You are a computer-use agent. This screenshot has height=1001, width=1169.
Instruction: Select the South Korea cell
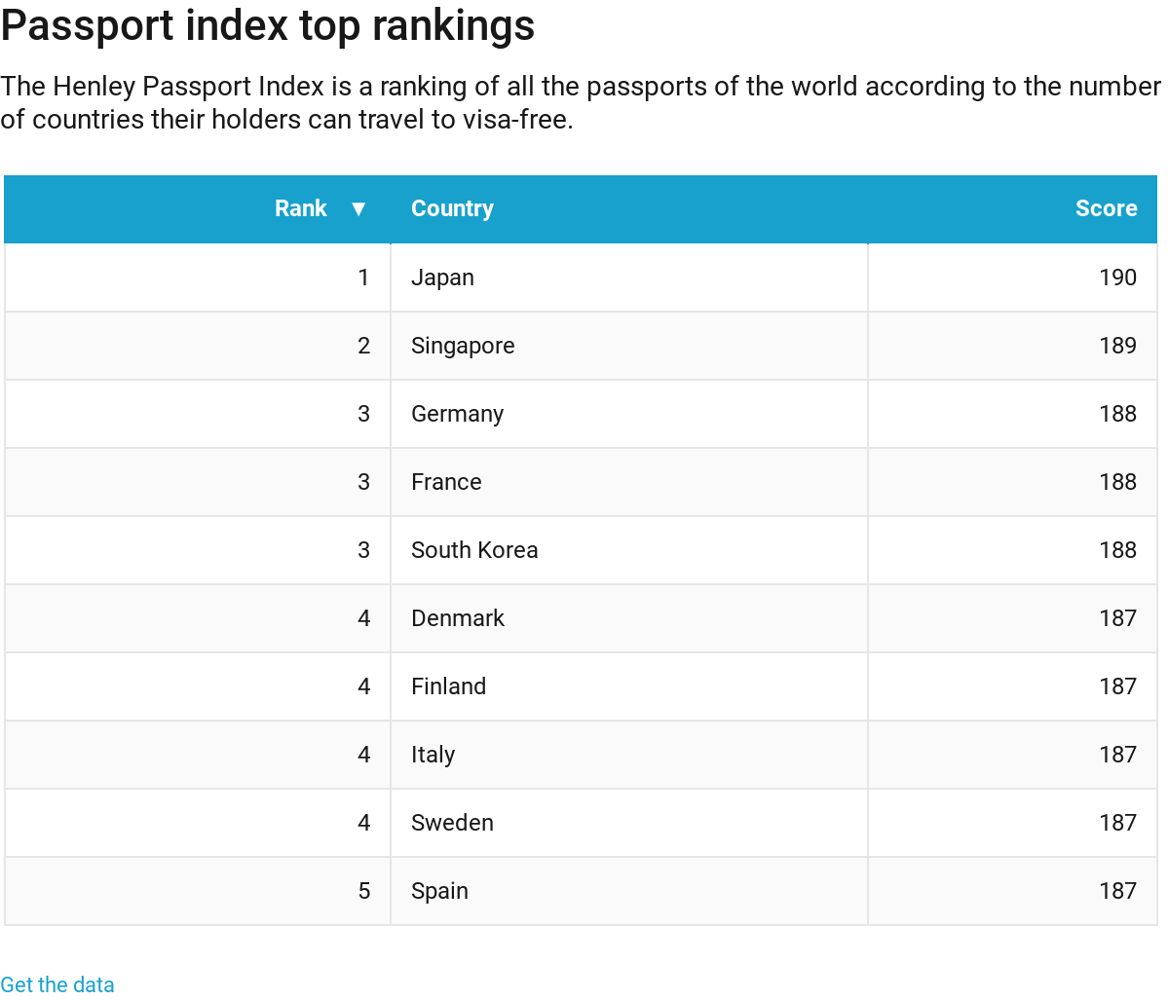[x=474, y=550]
